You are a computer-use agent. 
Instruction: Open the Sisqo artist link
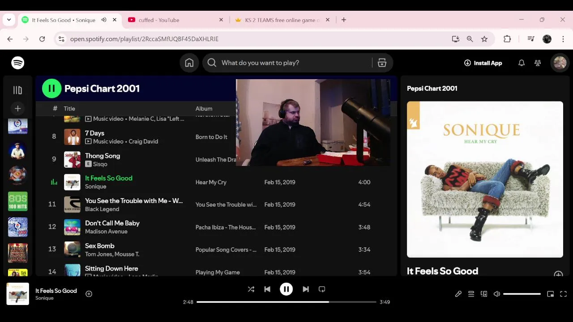[x=100, y=164]
